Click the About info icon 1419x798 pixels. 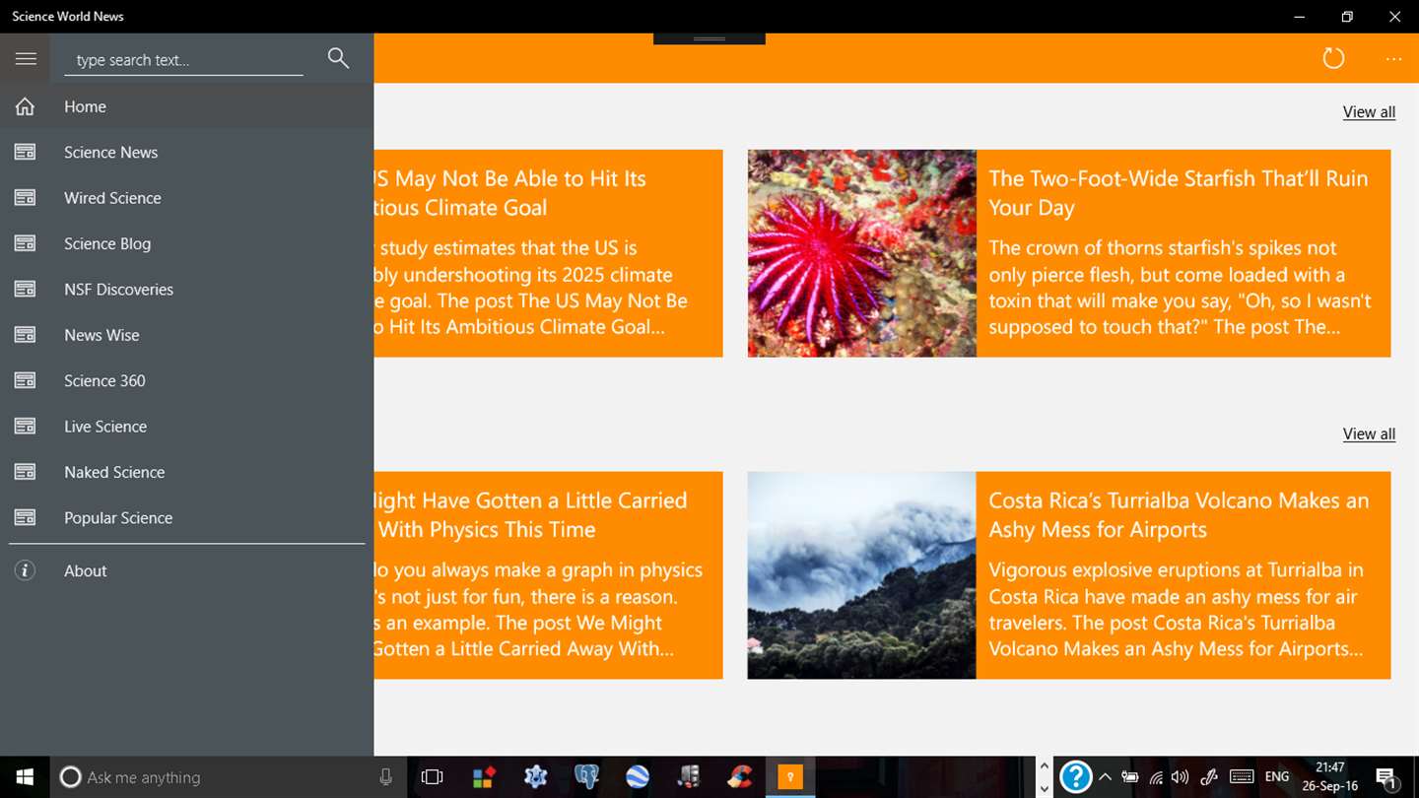[x=25, y=570]
